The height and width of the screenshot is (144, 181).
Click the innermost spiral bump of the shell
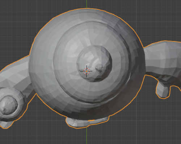[94, 64]
